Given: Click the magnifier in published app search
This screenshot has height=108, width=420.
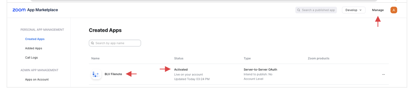Looking at the screenshot, I should [x=298, y=10].
